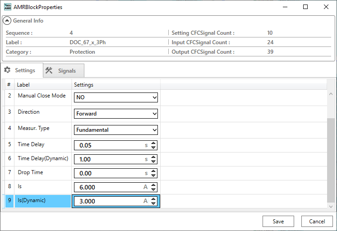This screenshot has height=231, width=337.
Task: Cancel the properties dialog
Action: [317, 221]
